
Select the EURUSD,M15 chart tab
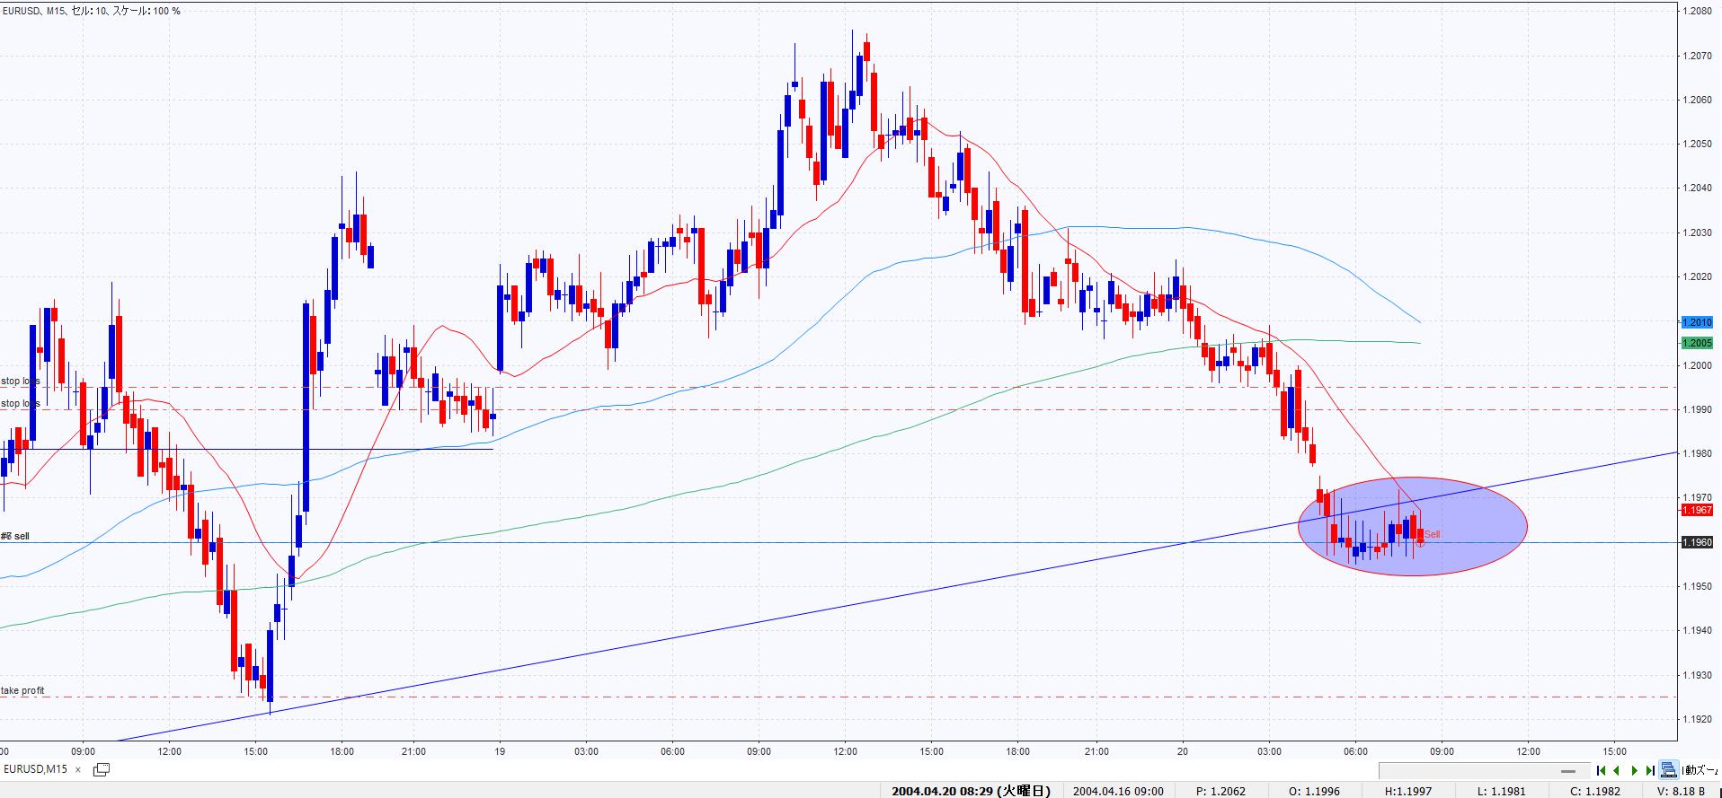pos(36,769)
